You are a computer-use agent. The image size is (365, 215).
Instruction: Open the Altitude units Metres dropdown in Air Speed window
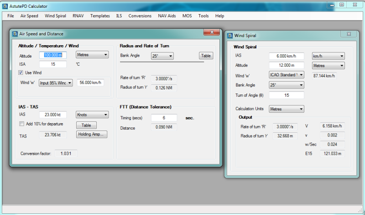92,55
